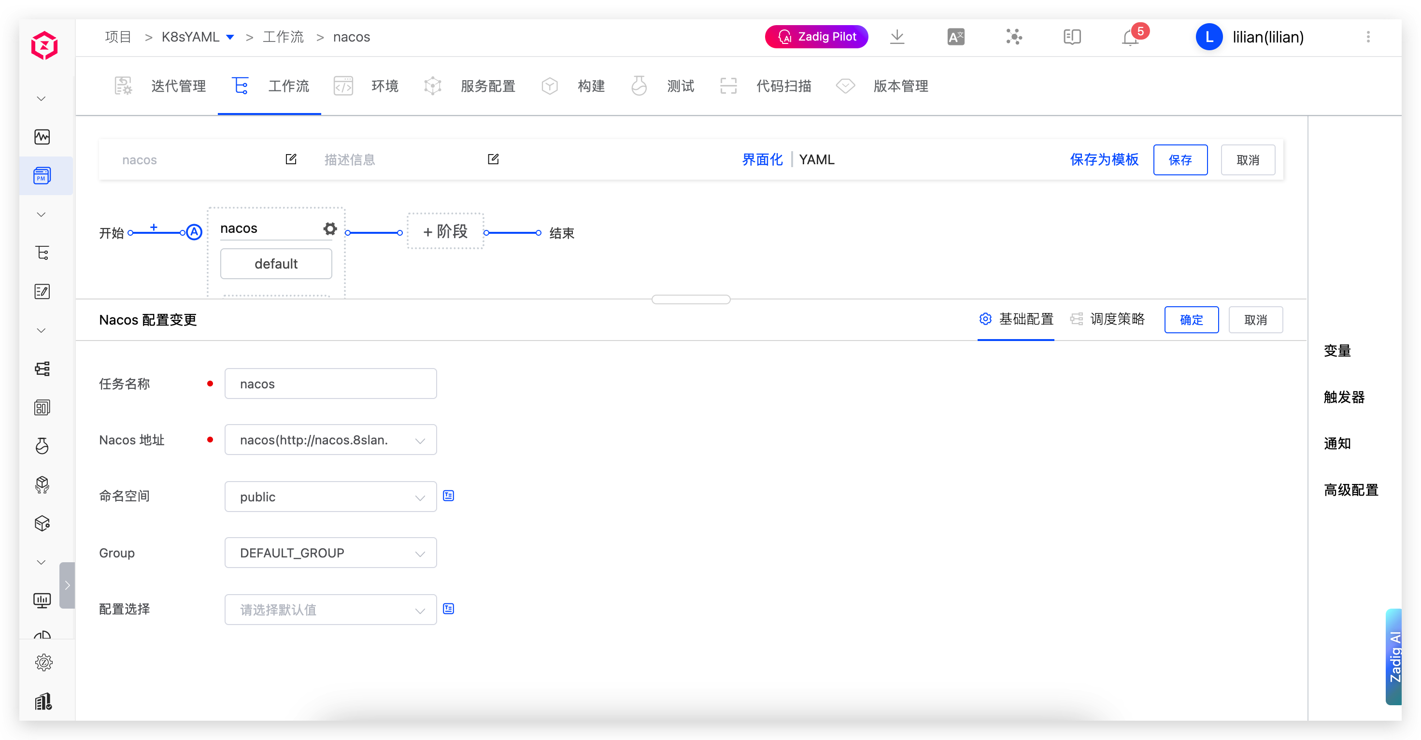The height and width of the screenshot is (740, 1421).
Task: Open the download icon in header
Action: [x=897, y=37]
